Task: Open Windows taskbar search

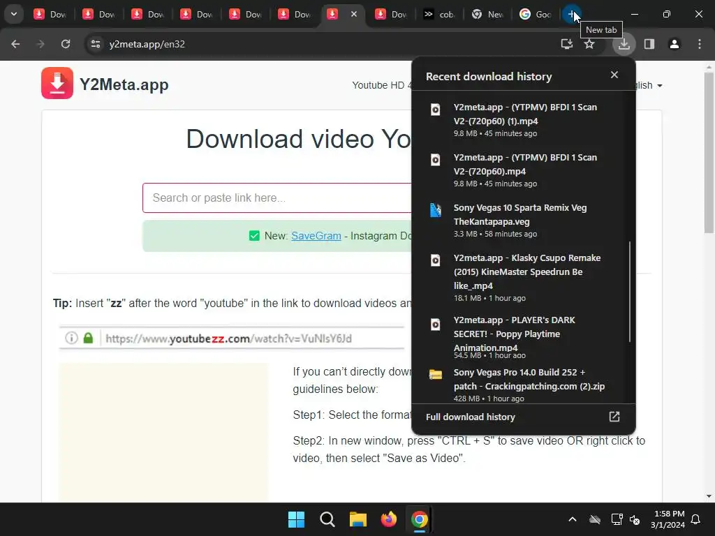Action: [x=327, y=519]
